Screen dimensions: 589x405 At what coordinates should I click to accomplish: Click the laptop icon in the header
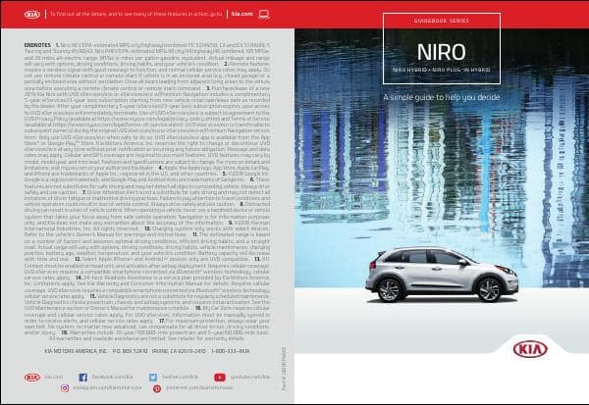pos(264,15)
